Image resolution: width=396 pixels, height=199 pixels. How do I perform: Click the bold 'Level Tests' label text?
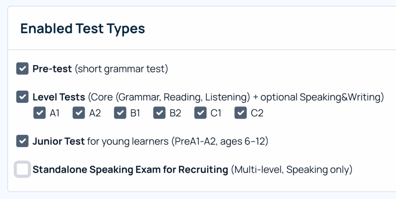click(59, 97)
